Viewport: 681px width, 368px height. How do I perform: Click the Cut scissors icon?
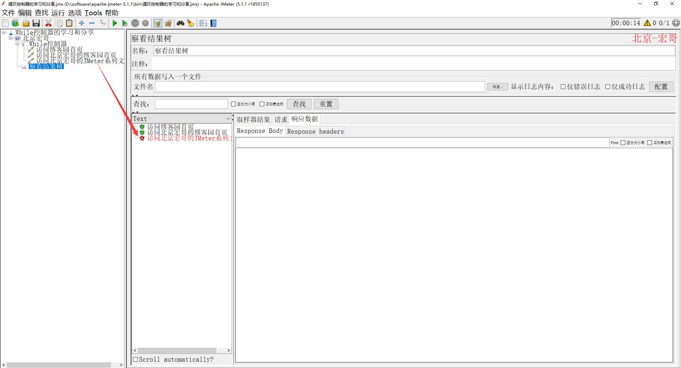coord(49,23)
